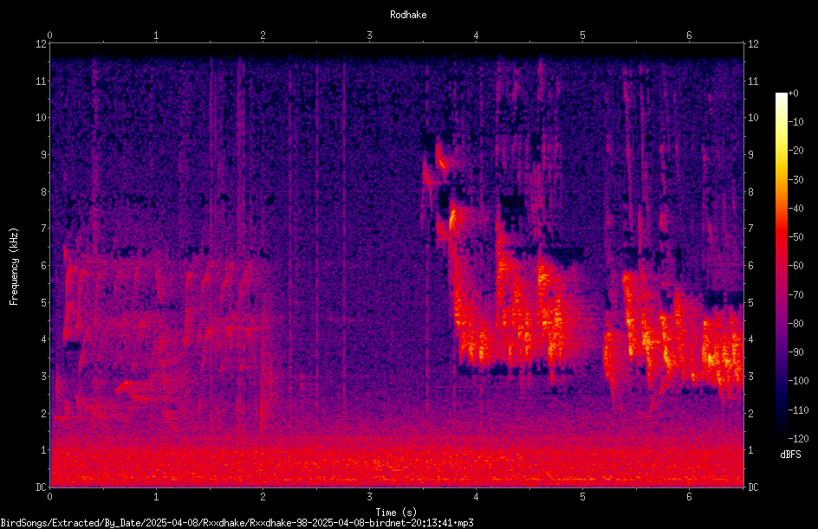Click the bright chirp near 7 kHz
The image size is (818, 529).
[451, 218]
